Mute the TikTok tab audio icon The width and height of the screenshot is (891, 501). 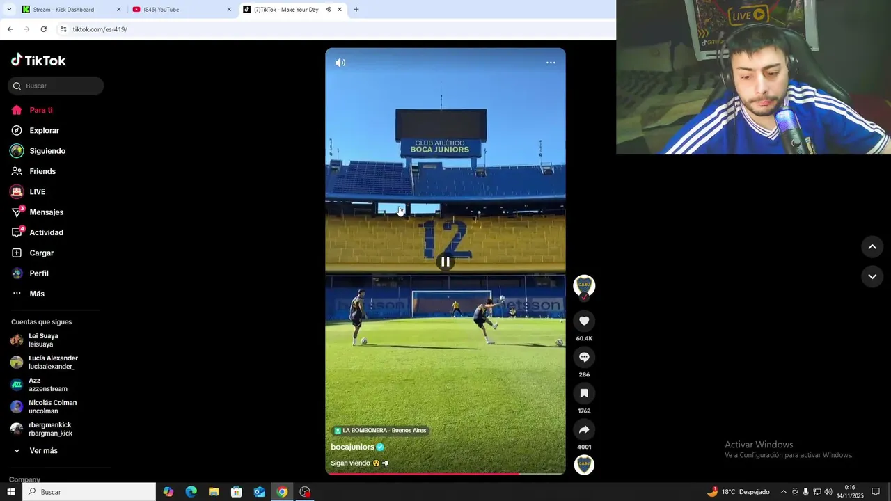pos(328,10)
